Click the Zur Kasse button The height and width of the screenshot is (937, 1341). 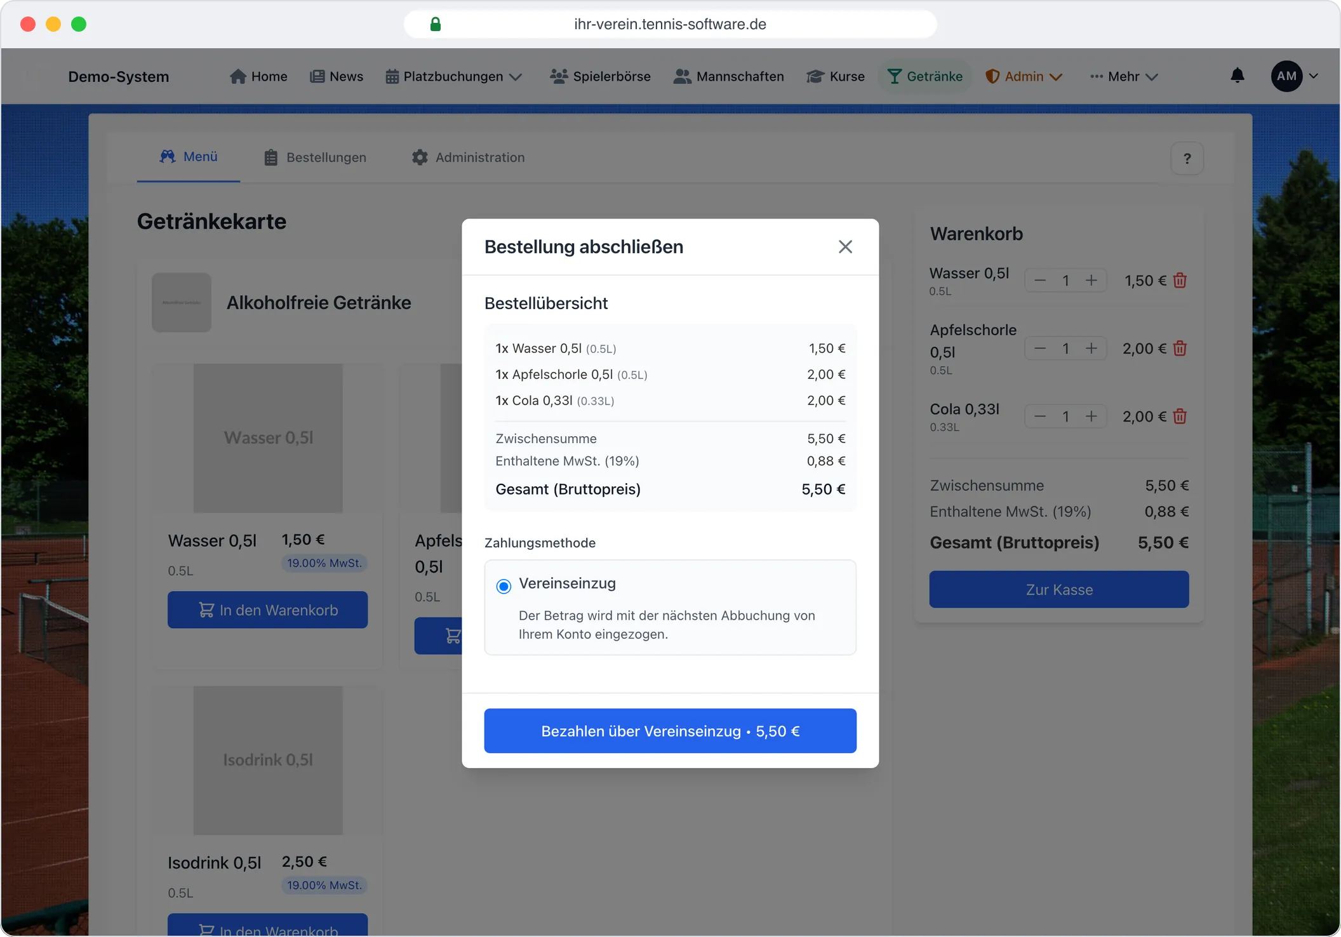click(1058, 589)
